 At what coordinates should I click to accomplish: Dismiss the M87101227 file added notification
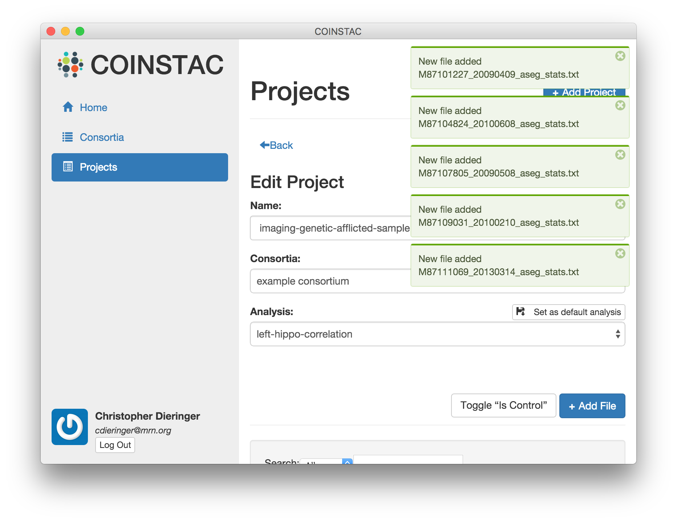coord(620,56)
